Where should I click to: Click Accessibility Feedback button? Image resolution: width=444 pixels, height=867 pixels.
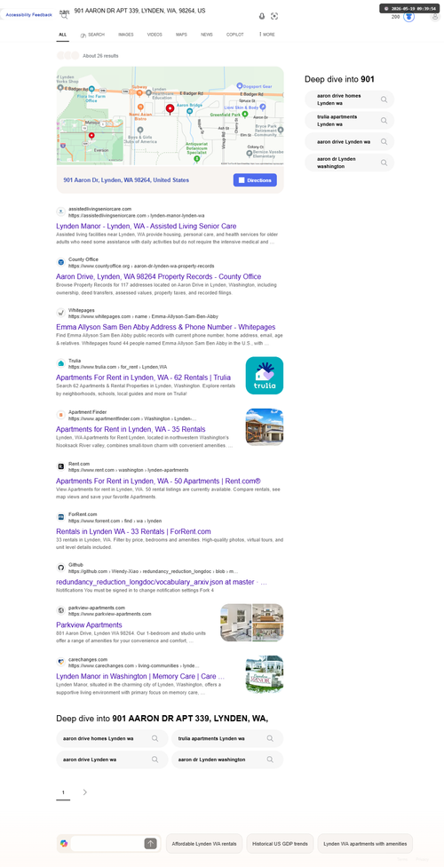click(28, 15)
